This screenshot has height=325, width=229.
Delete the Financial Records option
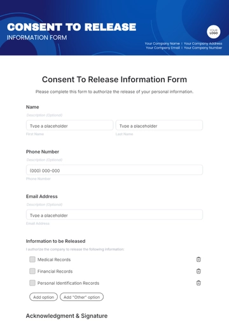198,271
